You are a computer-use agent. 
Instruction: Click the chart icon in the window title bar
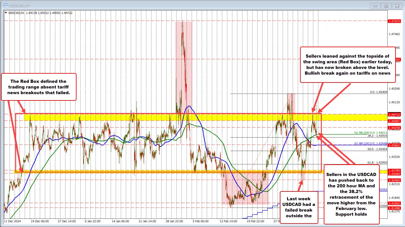click(7, 5)
